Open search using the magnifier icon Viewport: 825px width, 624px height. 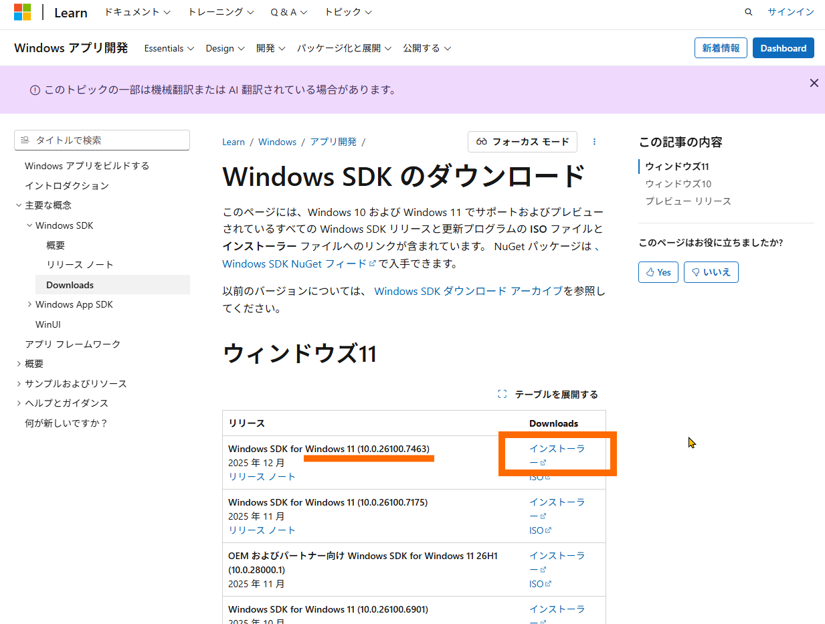tap(748, 11)
